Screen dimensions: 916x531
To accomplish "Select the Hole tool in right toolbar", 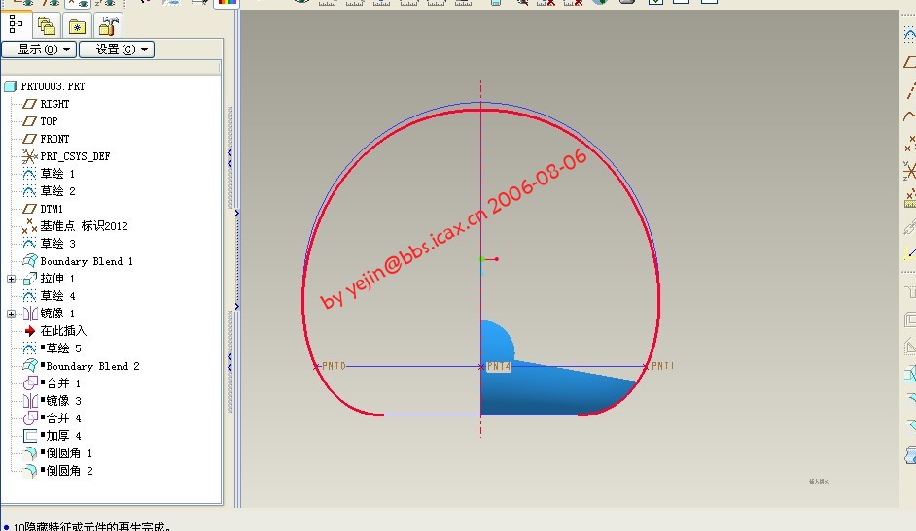I will pyautogui.click(x=910, y=291).
